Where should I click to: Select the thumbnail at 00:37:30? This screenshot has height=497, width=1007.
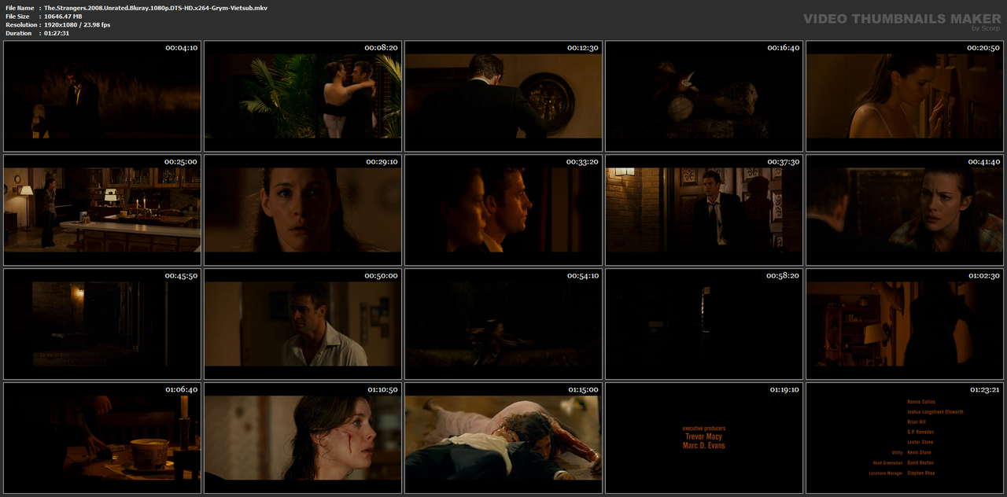pos(704,210)
